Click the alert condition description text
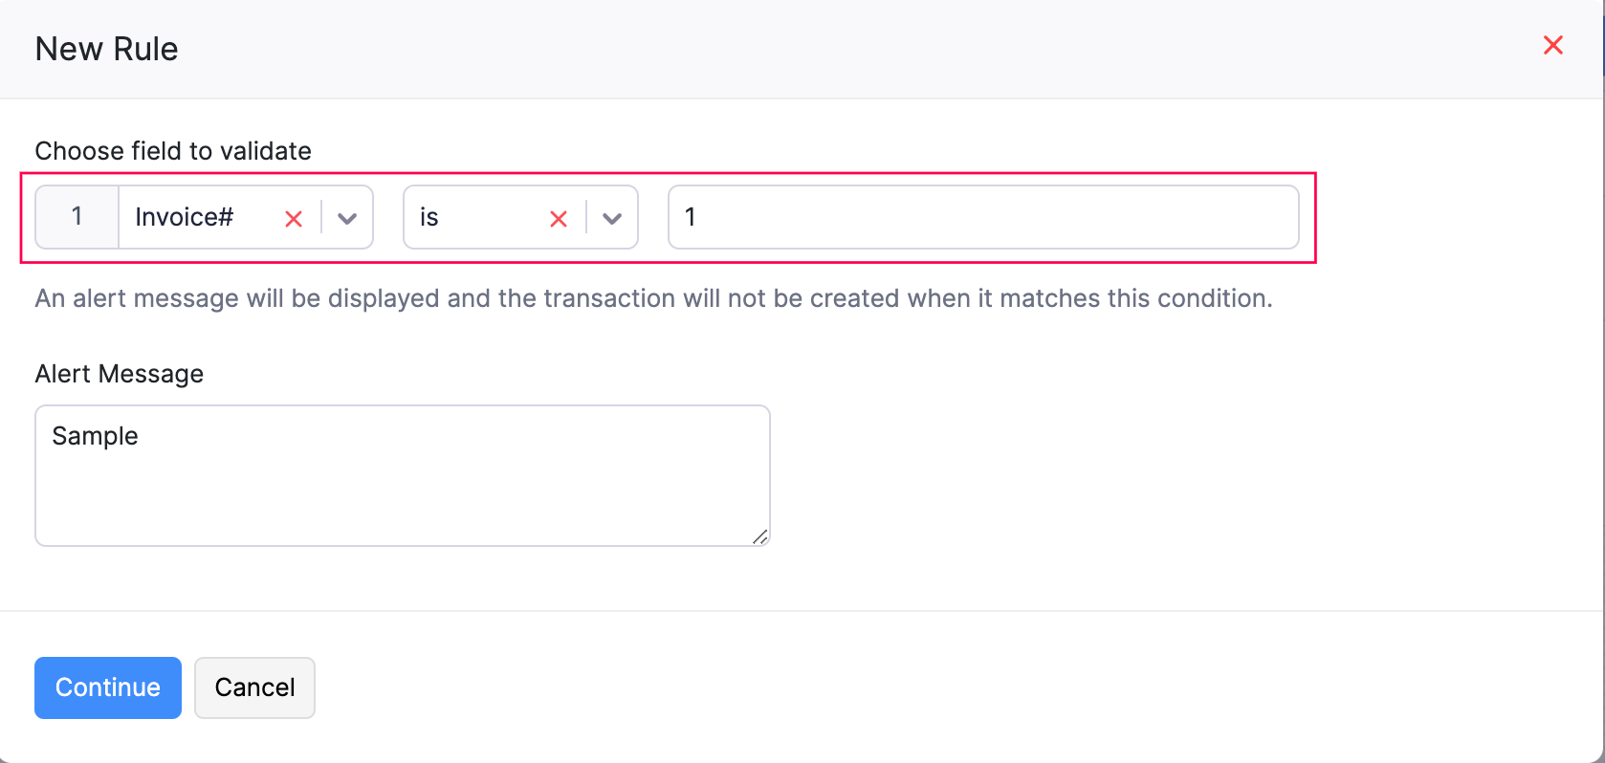 653,298
